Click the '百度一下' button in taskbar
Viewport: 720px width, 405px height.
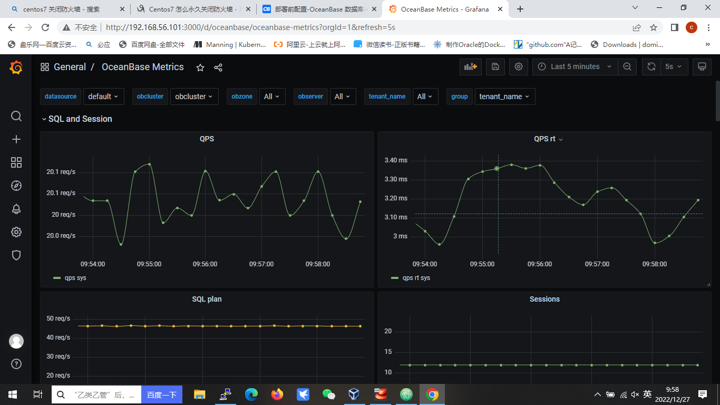[162, 394]
